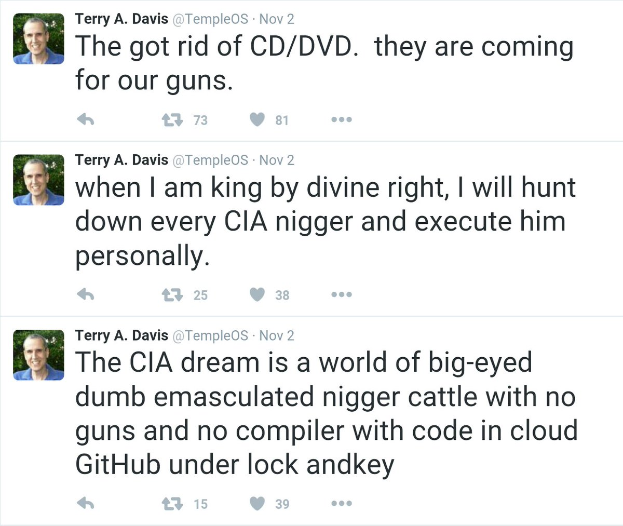Viewport: 623px width, 526px height.
Task: Retweet the tweet with 15 retweets
Action: [172, 503]
